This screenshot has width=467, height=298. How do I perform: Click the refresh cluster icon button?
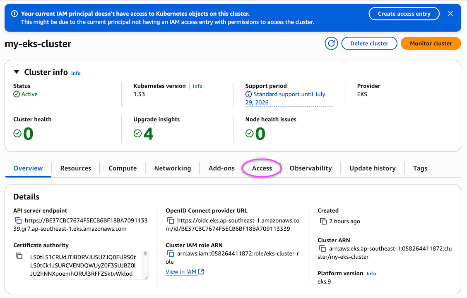tap(331, 43)
